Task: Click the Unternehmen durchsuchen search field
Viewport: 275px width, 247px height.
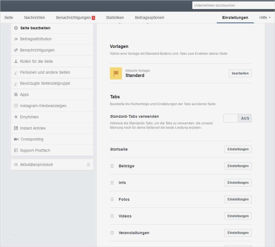Action: pos(234,5)
